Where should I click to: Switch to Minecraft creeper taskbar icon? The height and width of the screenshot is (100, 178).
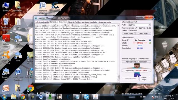(x=50, y=97)
